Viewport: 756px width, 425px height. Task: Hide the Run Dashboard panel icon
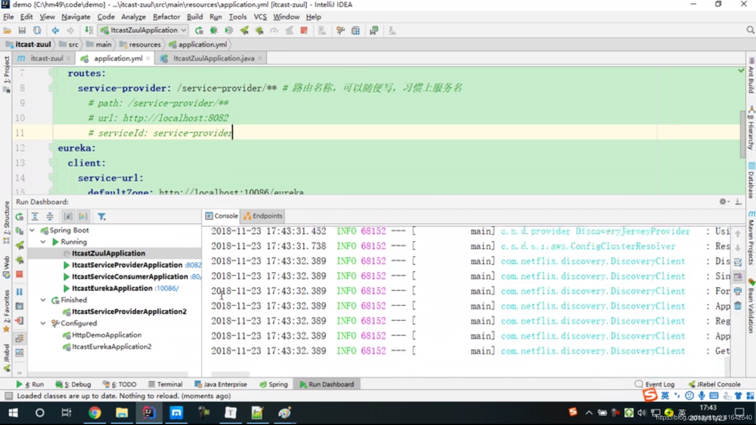738,201
